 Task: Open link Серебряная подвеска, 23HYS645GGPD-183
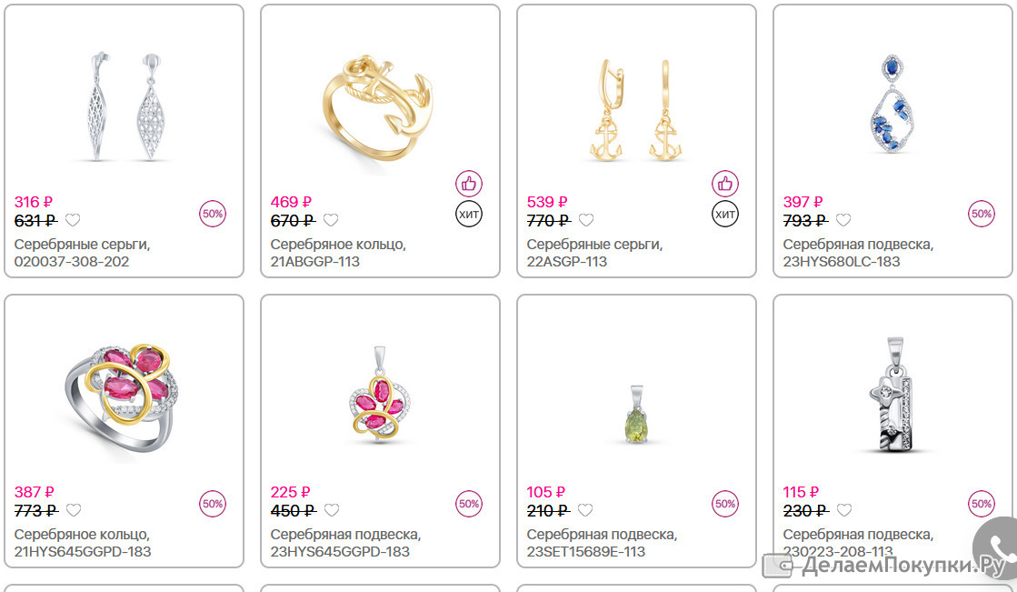click(345, 543)
